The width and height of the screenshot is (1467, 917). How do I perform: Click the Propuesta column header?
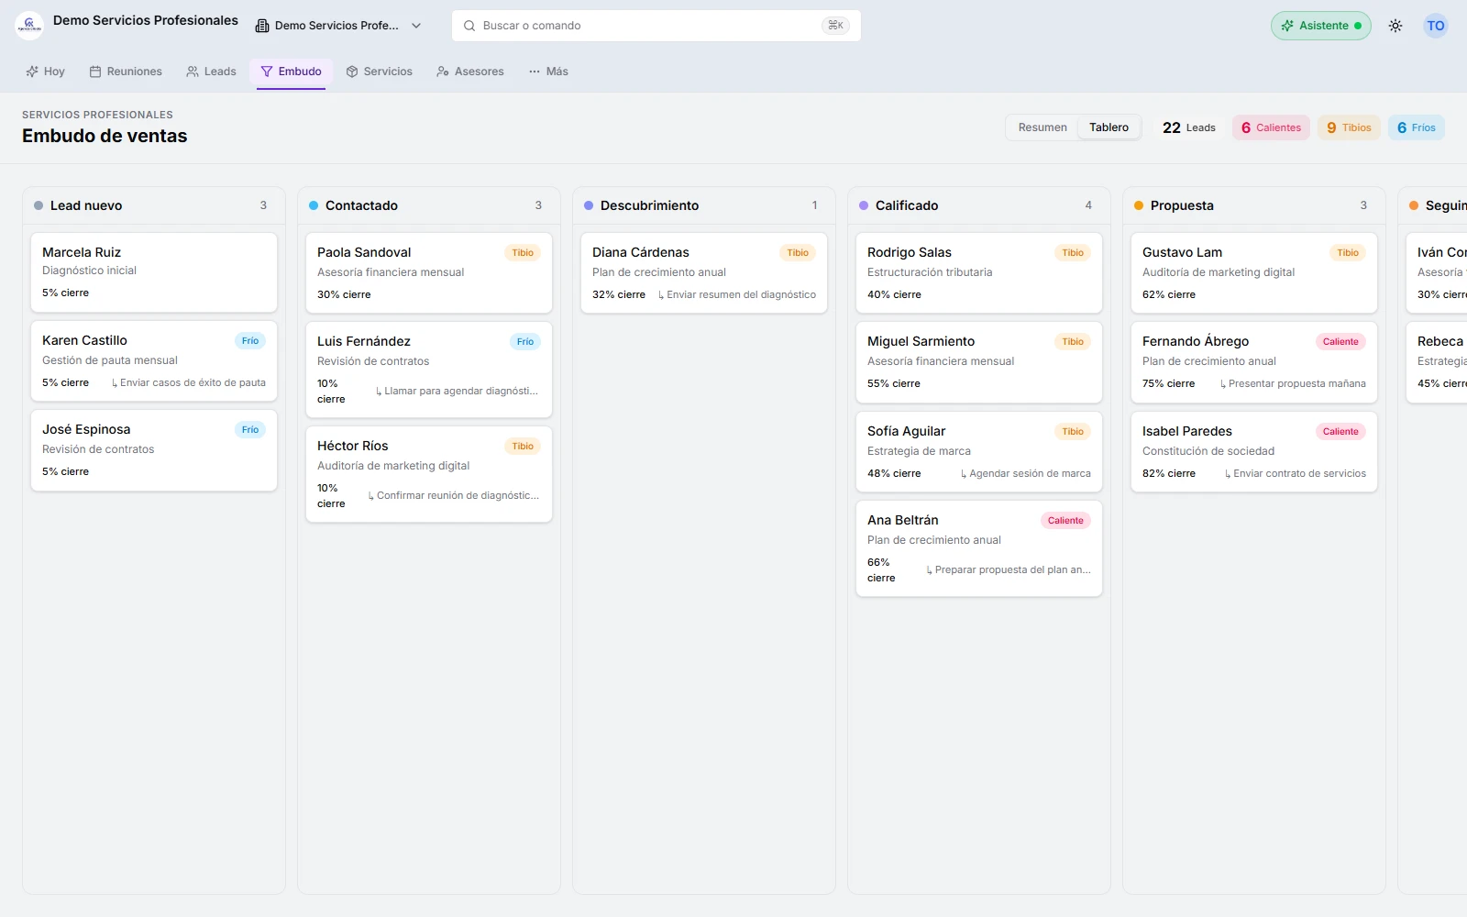click(x=1254, y=205)
